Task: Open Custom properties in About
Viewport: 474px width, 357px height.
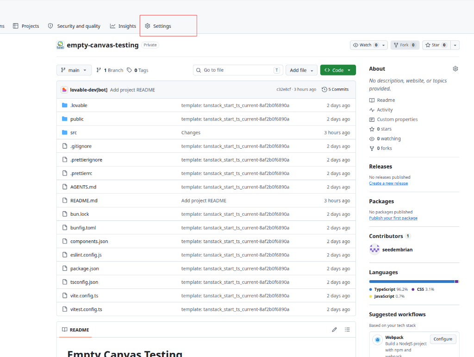Action: (393, 119)
